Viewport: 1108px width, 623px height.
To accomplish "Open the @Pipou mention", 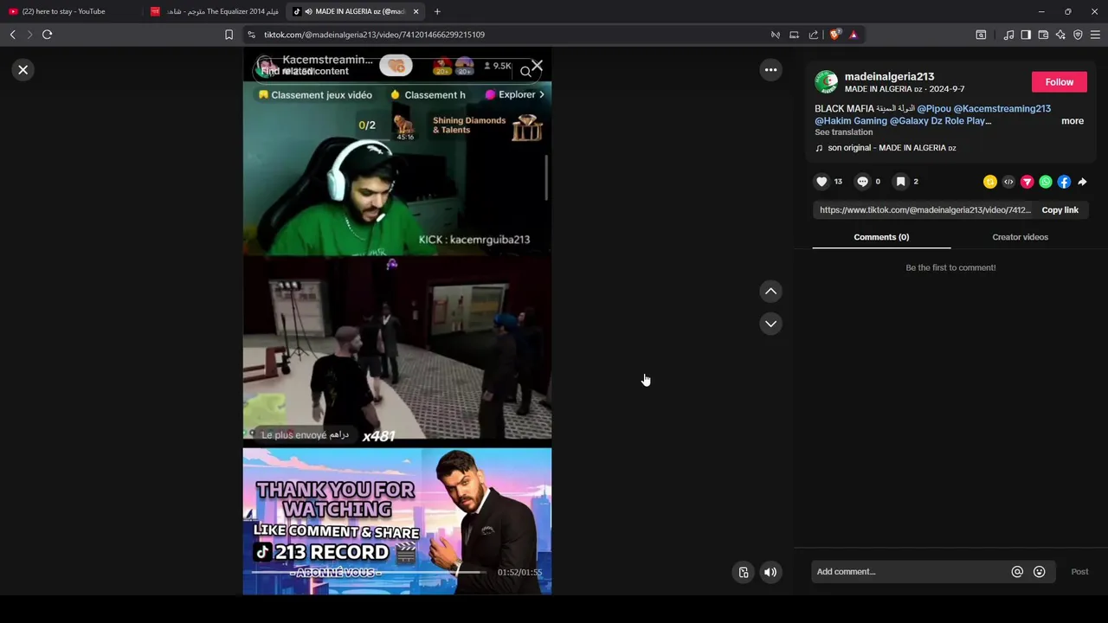I will pos(934,109).
